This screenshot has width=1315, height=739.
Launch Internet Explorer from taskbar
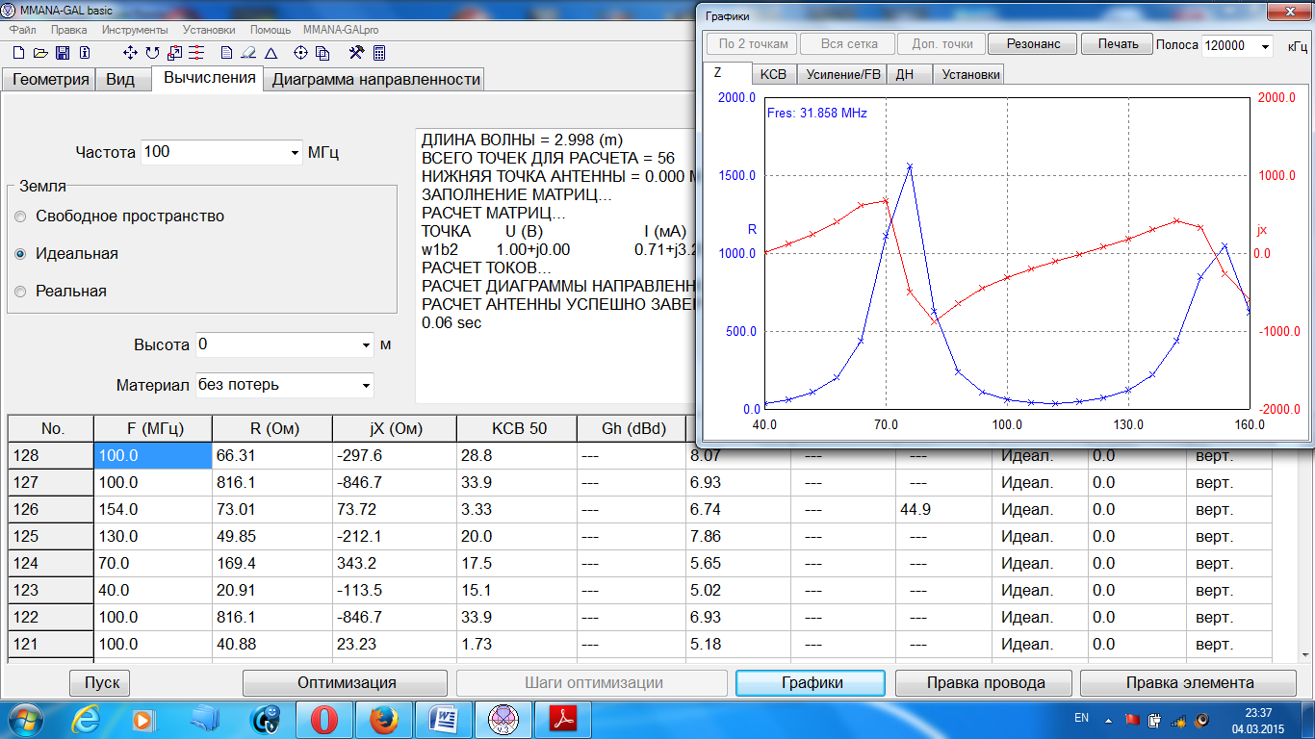(87, 719)
